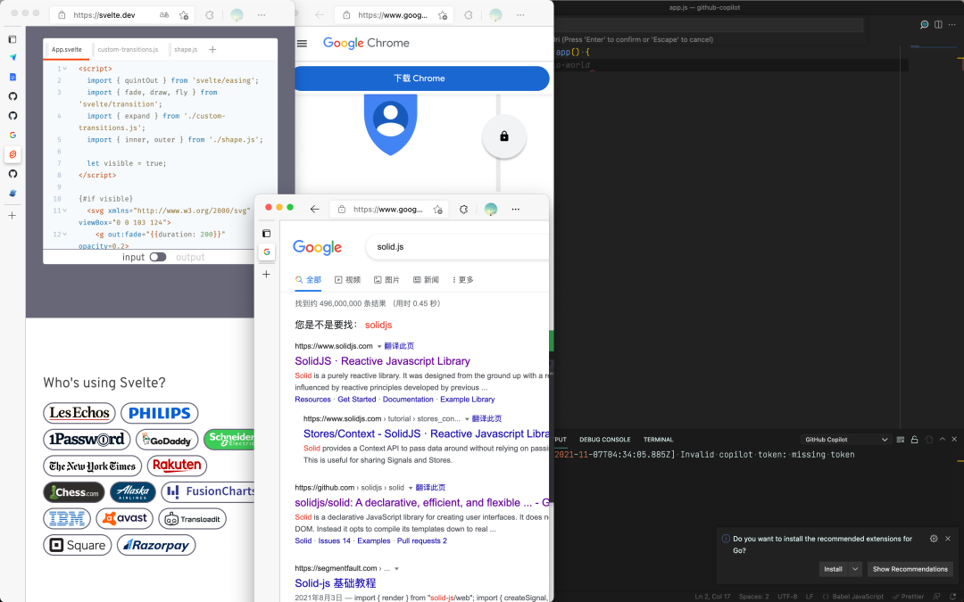Image resolution: width=964 pixels, height=602 pixels.
Task: Expand arrow next to github.com solidjs result URL
Action: pos(410,488)
